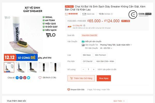This screenshot has width=155, height=103.
Task: Share product on Pinterest
Action: pyautogui.click(x=25, y=78)
